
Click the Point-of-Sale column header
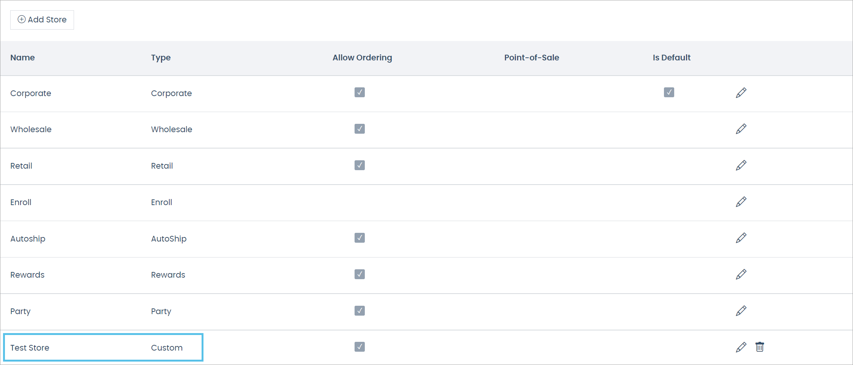(x=531, y=58)
